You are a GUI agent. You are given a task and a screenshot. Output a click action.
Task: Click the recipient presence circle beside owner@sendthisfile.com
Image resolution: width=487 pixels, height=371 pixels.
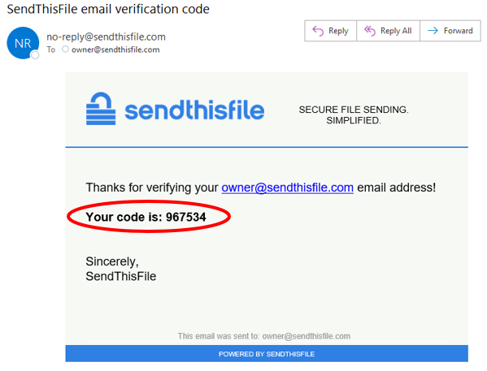click(x=65, y=49)
